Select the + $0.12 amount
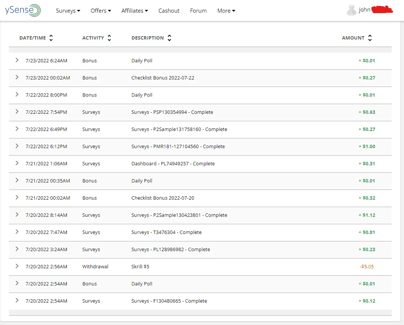Screen dimensions: 404x325 click(x=367, y=301)
